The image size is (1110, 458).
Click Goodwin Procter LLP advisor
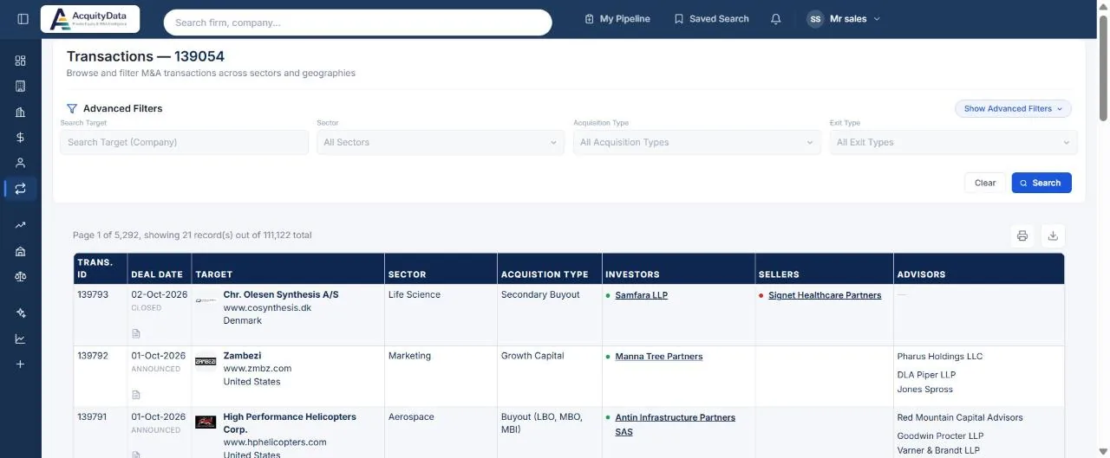click(940, 437)
